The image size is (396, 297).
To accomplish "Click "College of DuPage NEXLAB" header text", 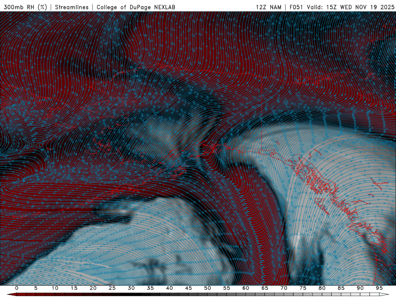I will point(136,7).
